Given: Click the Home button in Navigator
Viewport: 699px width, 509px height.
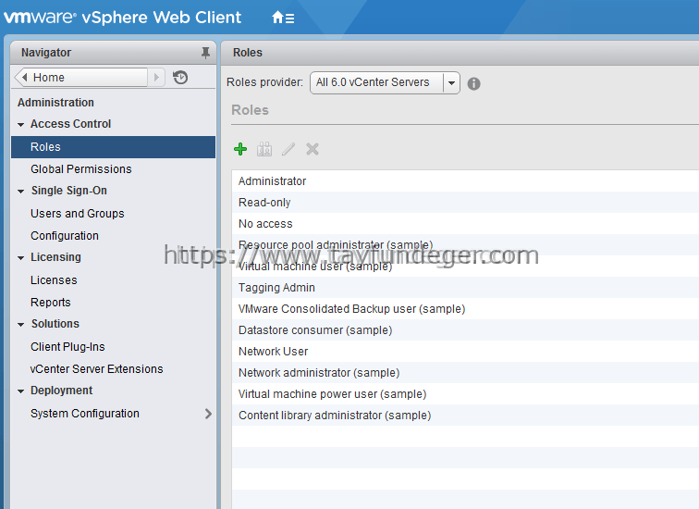Looking at the screenshot, I should [81, 77].
